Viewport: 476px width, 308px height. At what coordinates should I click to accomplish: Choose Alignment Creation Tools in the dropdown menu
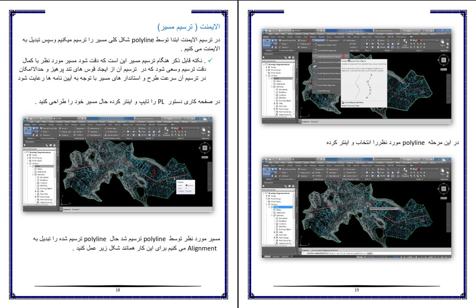(x=327, y=45)
